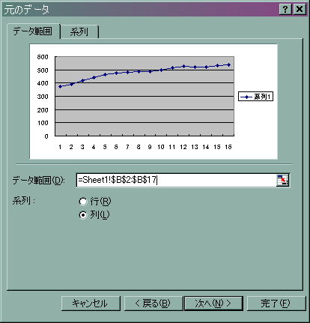Click the 系列1 legend marker icon
The image size is (310, 323).
tap(246, 97)
